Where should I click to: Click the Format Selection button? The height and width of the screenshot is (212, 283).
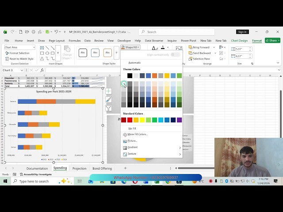click(x=17, y=53)
